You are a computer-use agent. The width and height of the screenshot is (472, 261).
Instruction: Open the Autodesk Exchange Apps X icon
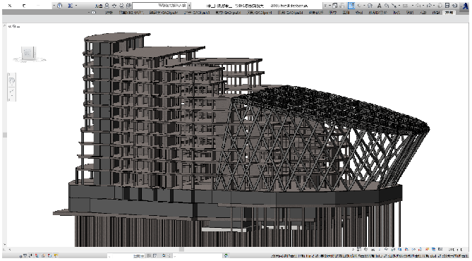point(71,6)
